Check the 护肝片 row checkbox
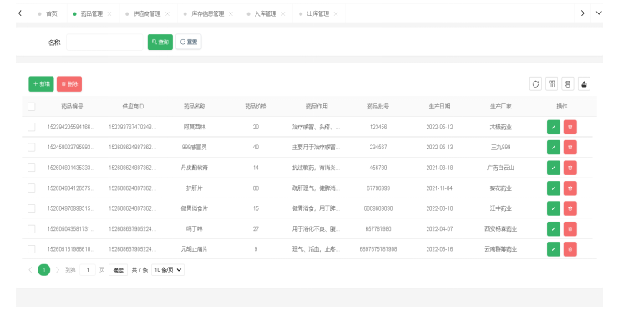618x311 pixels. [x=32, y=188]
